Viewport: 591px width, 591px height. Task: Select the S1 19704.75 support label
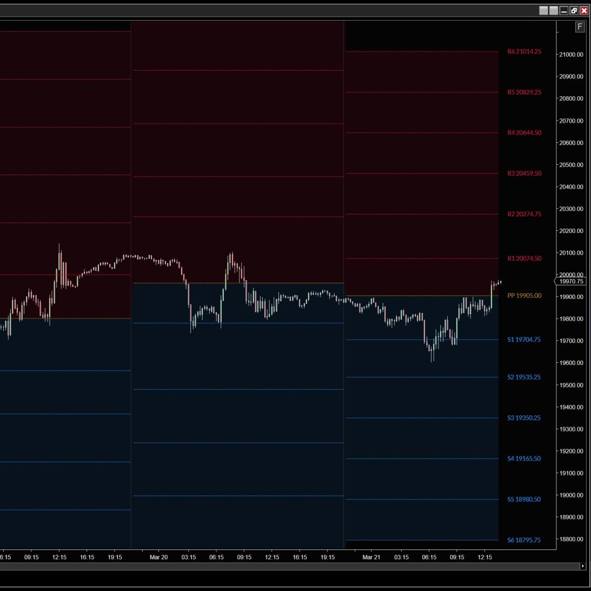pyautogui.click(x=523, y=340)
